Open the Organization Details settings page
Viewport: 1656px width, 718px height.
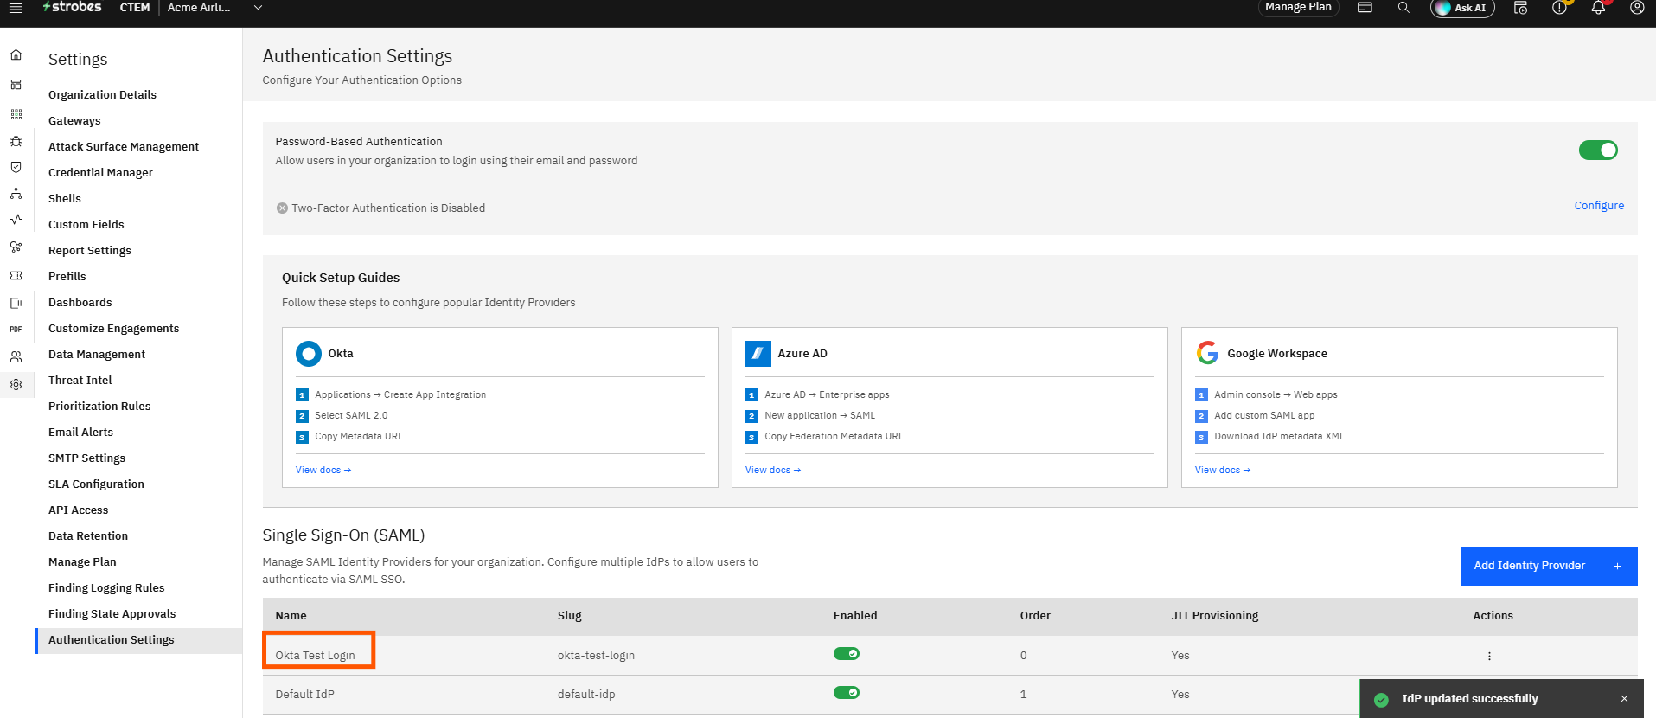click(102, 95)
